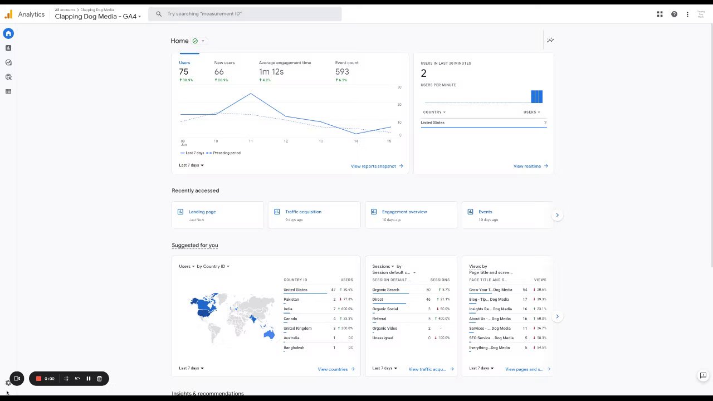Open Engagement overview recent card
This screenshot has height=401, width=713.
click(411, 215)
